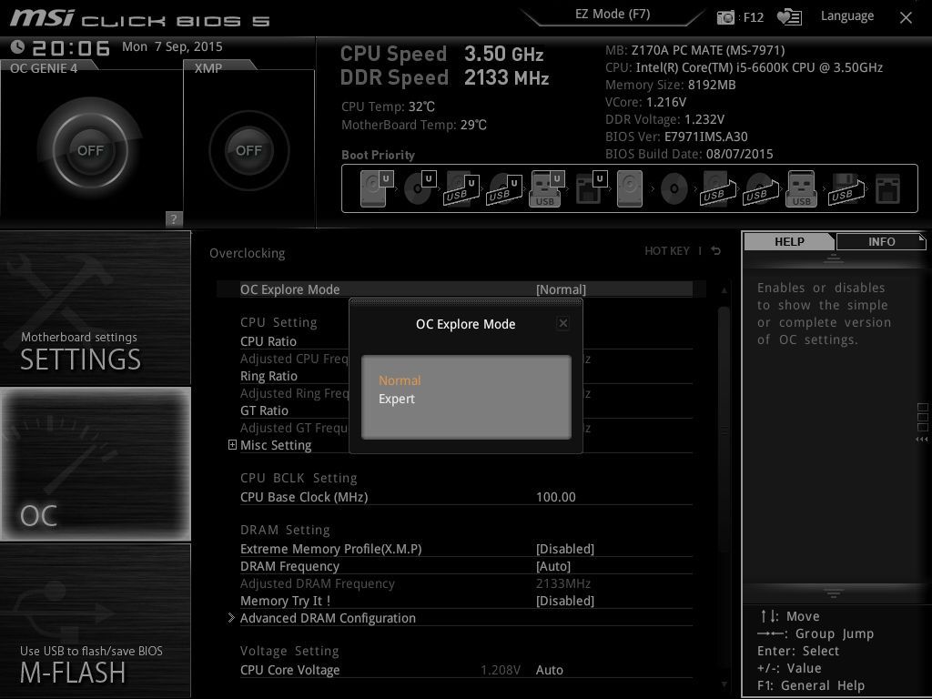Open the SETTINGS motherboard settings section
932x699 pixels.
95,308
